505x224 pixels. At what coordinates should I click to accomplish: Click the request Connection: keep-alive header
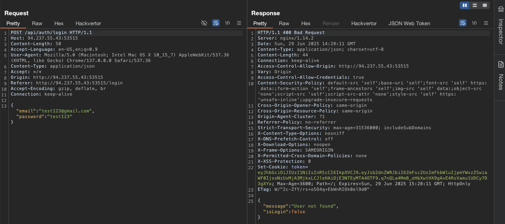pyautogui.click(x=42, y=94)
